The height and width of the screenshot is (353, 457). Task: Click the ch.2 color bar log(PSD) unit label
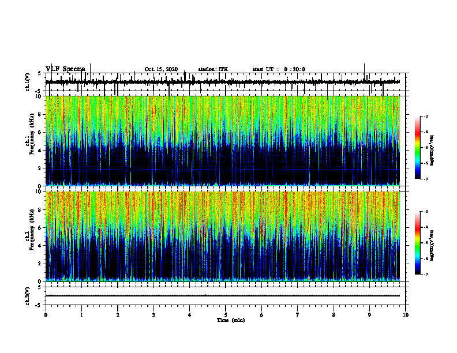432,245
